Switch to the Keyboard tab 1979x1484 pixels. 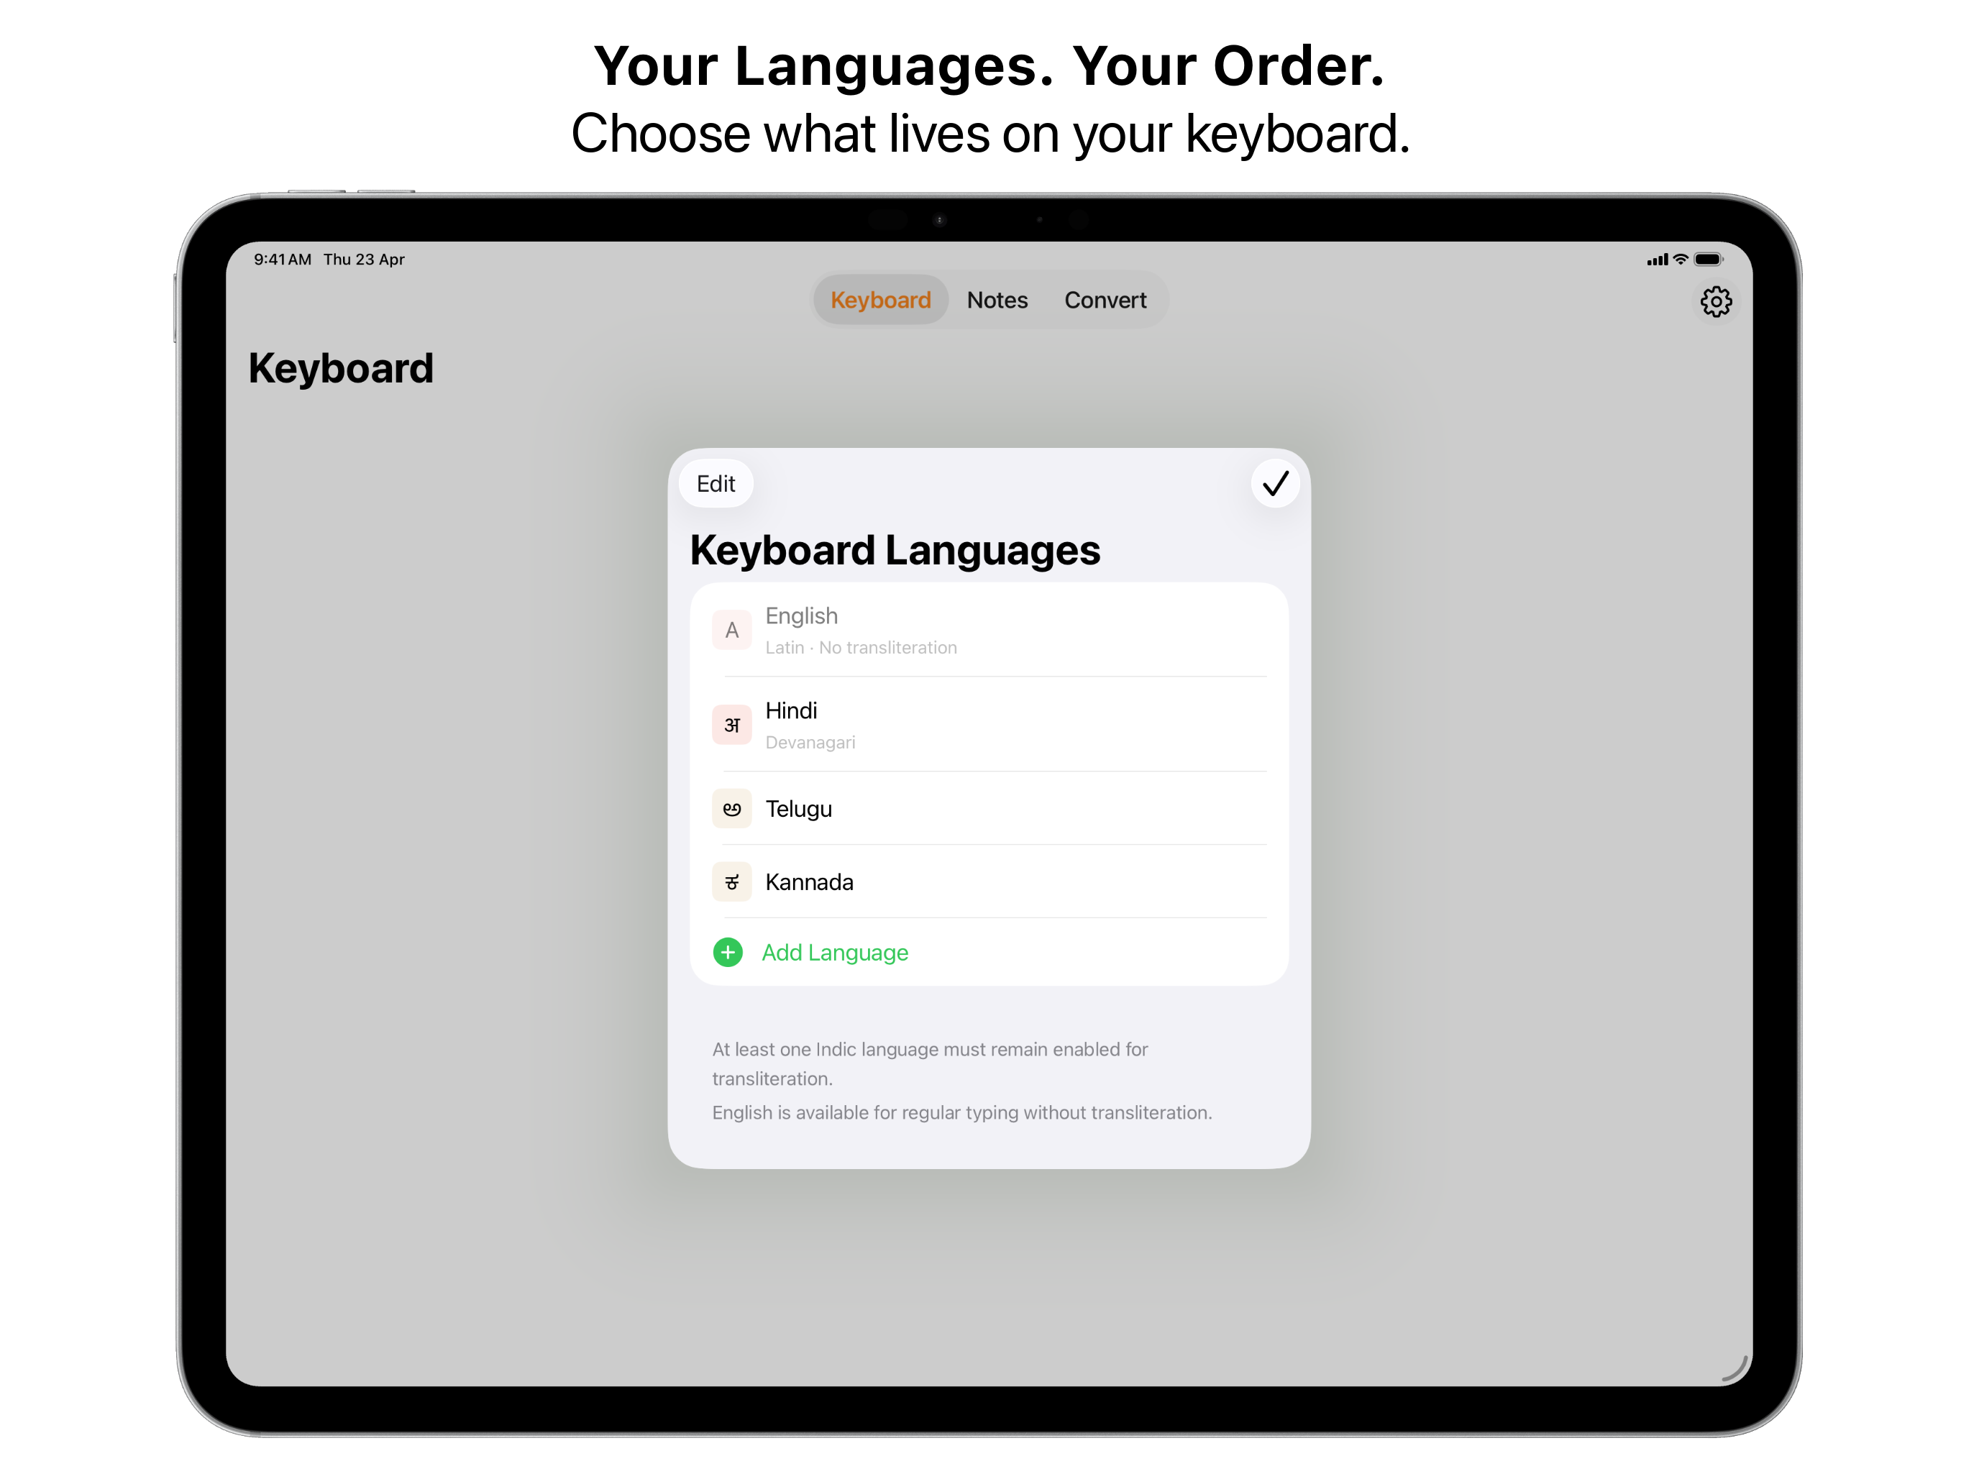coord(880,301)
